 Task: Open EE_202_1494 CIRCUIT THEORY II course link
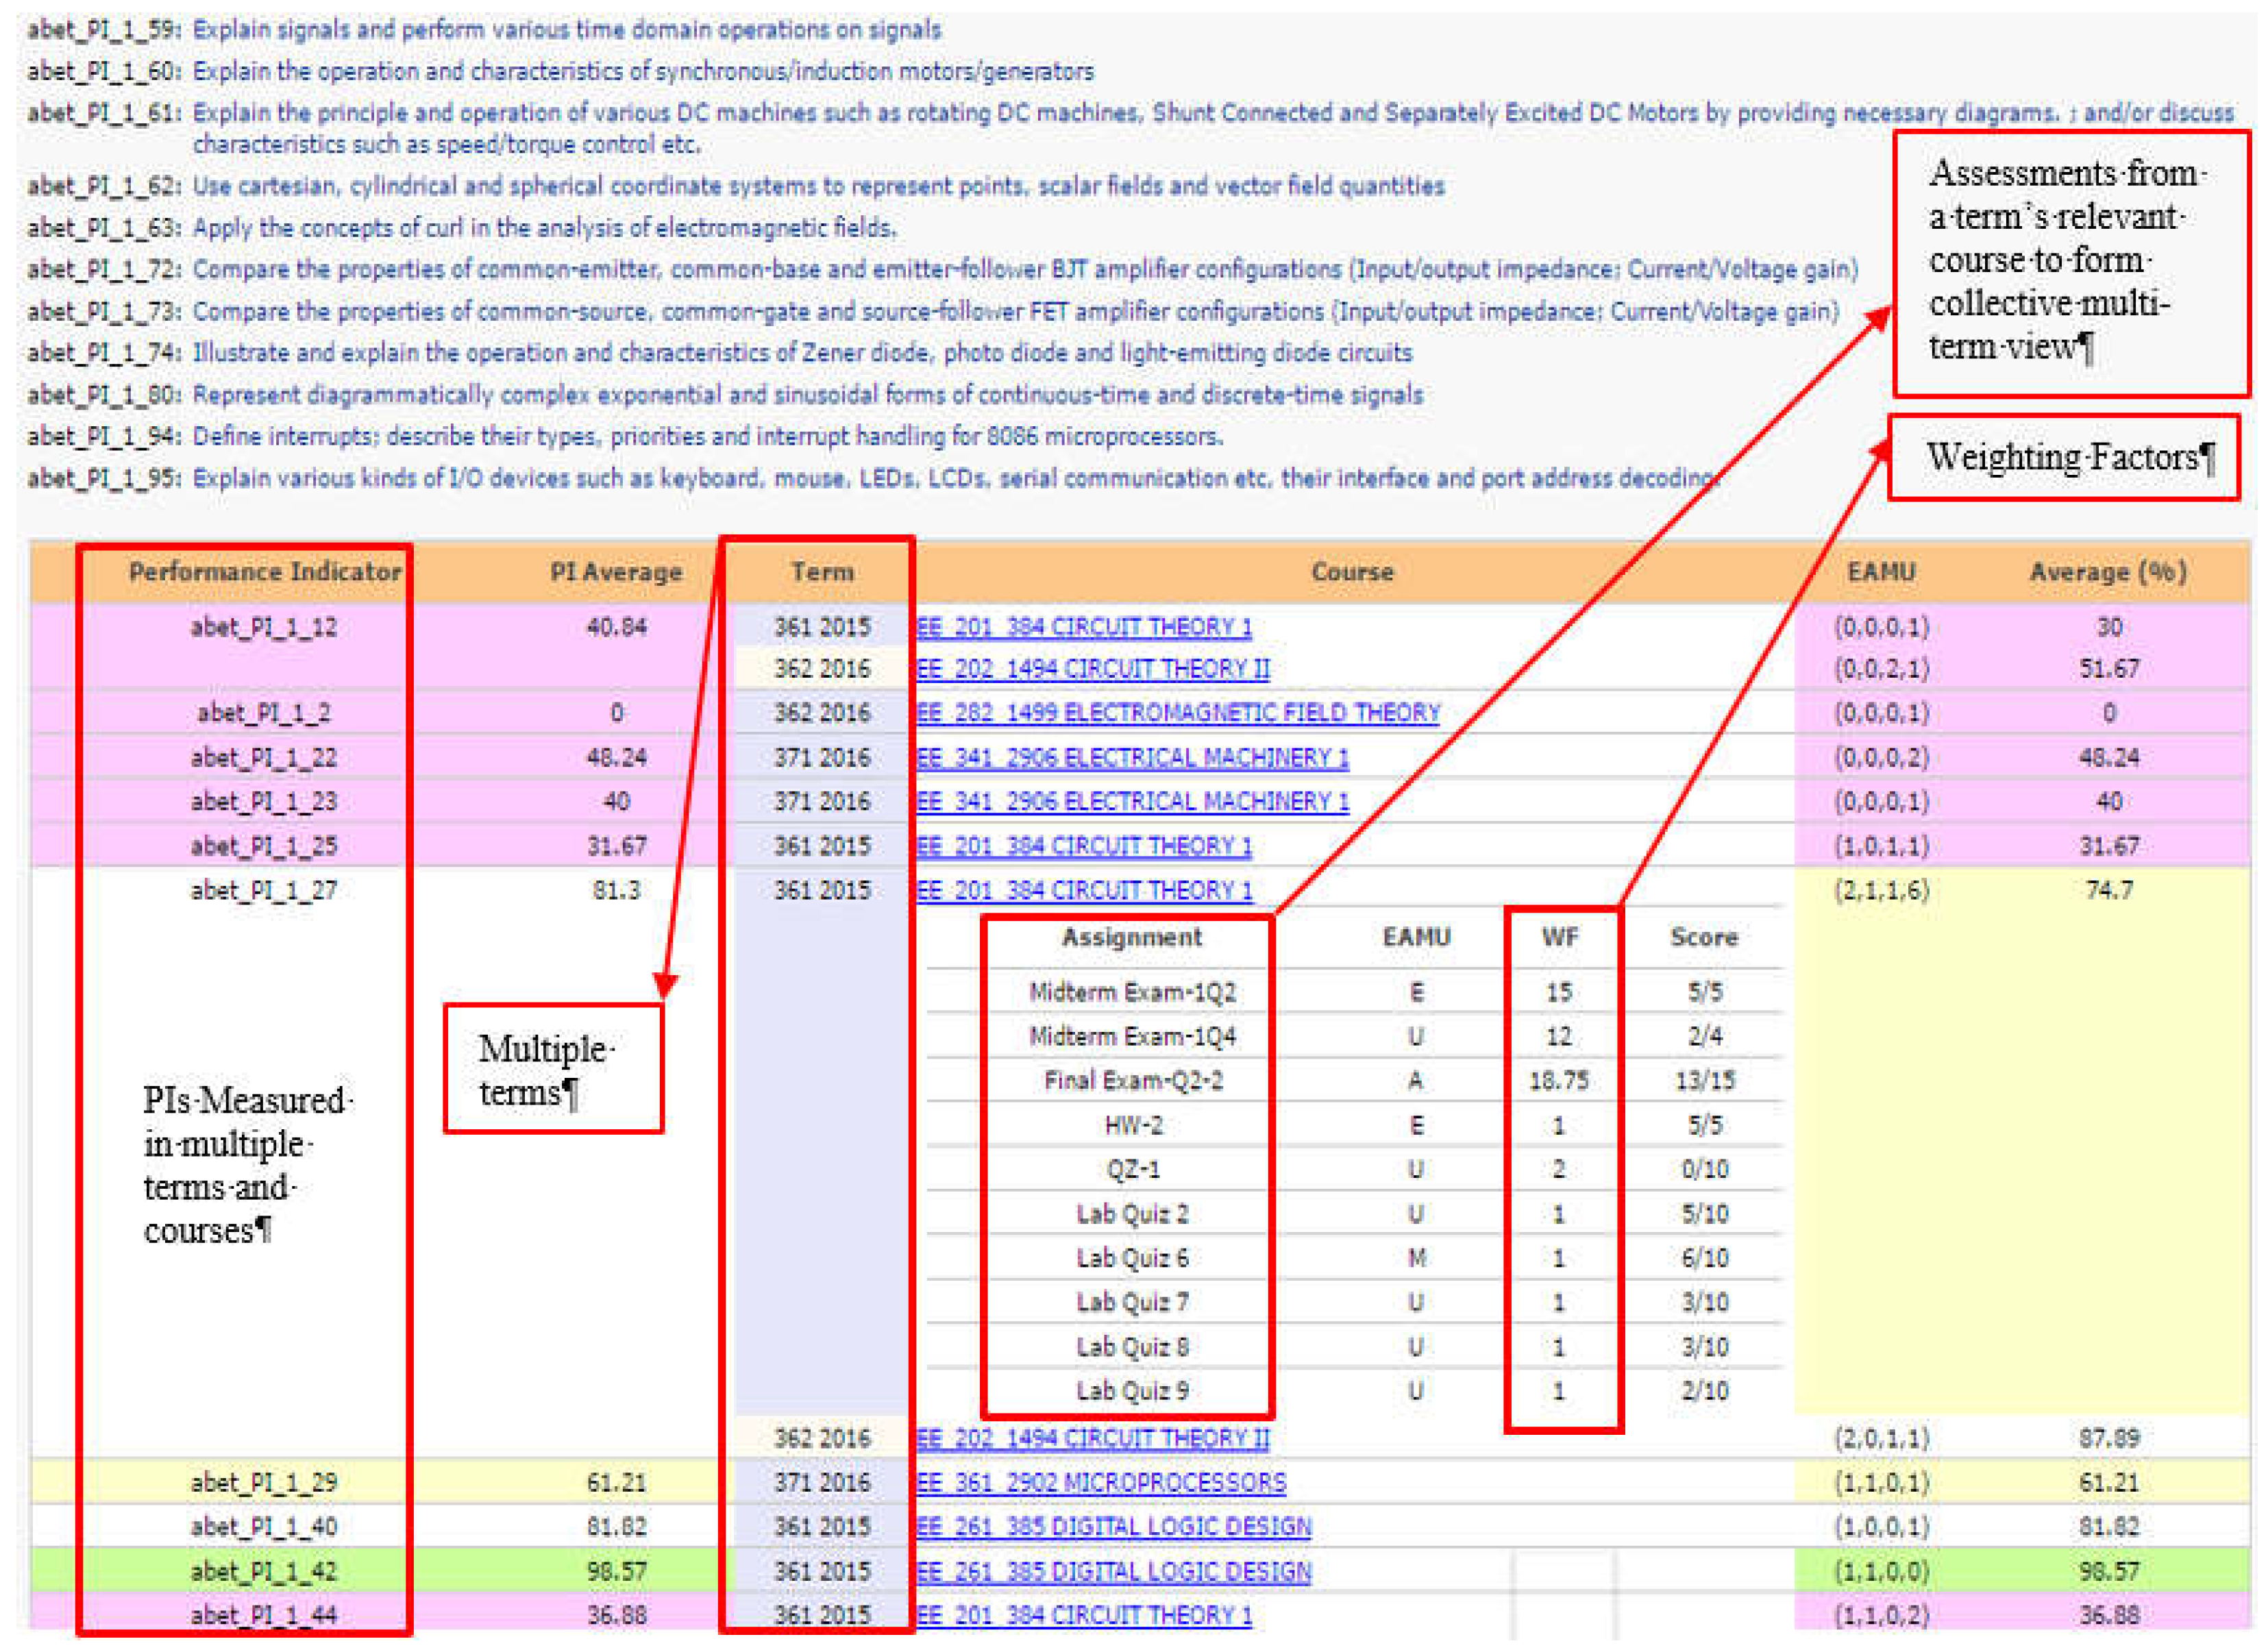[1092, 668]
